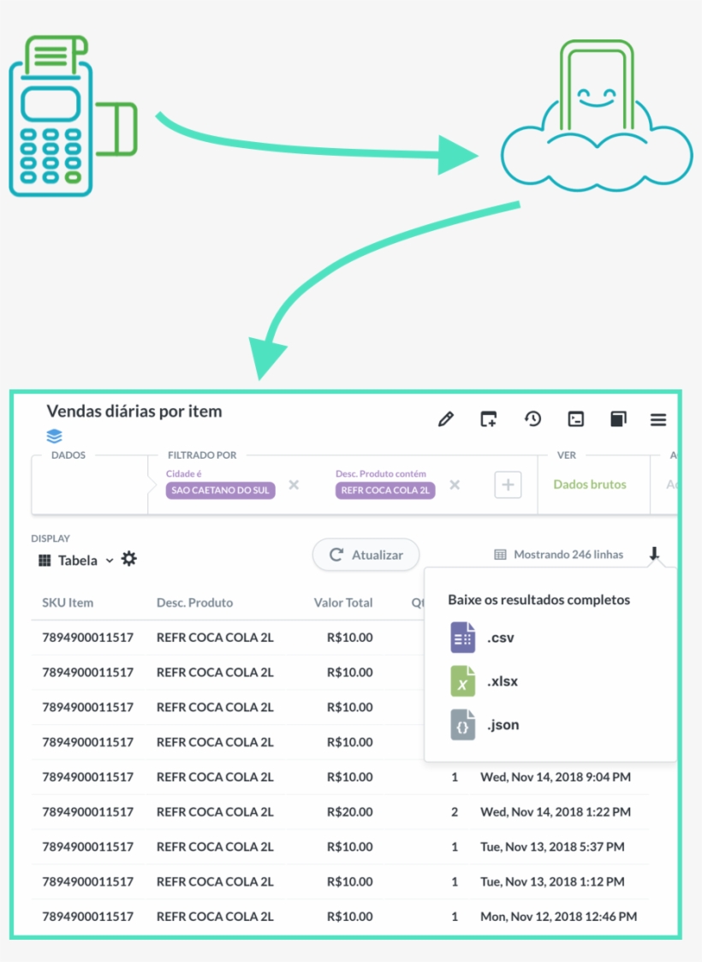This screenshot has width=702, height=962.
Task: Select the DADOS tab
Action: click(68, 454)
